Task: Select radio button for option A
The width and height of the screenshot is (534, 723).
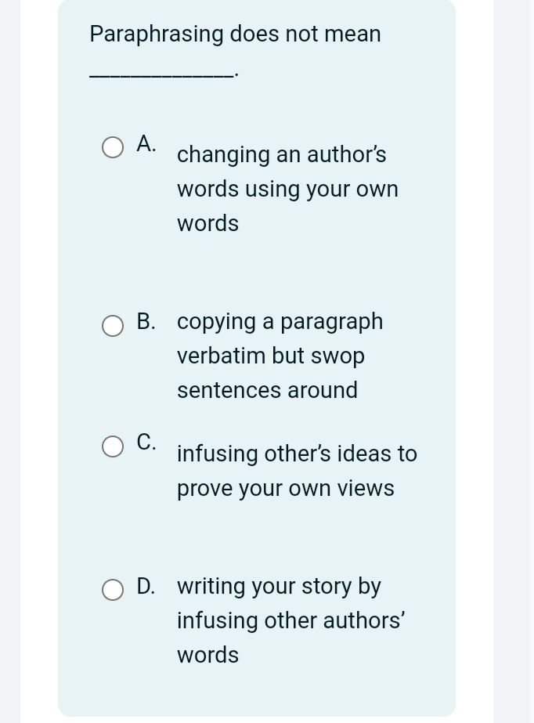Action: point(113,147)
